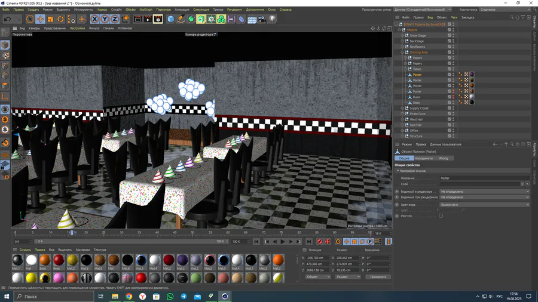Open the Рендеринг menu

pyautogui.click(x=235, y=10)
